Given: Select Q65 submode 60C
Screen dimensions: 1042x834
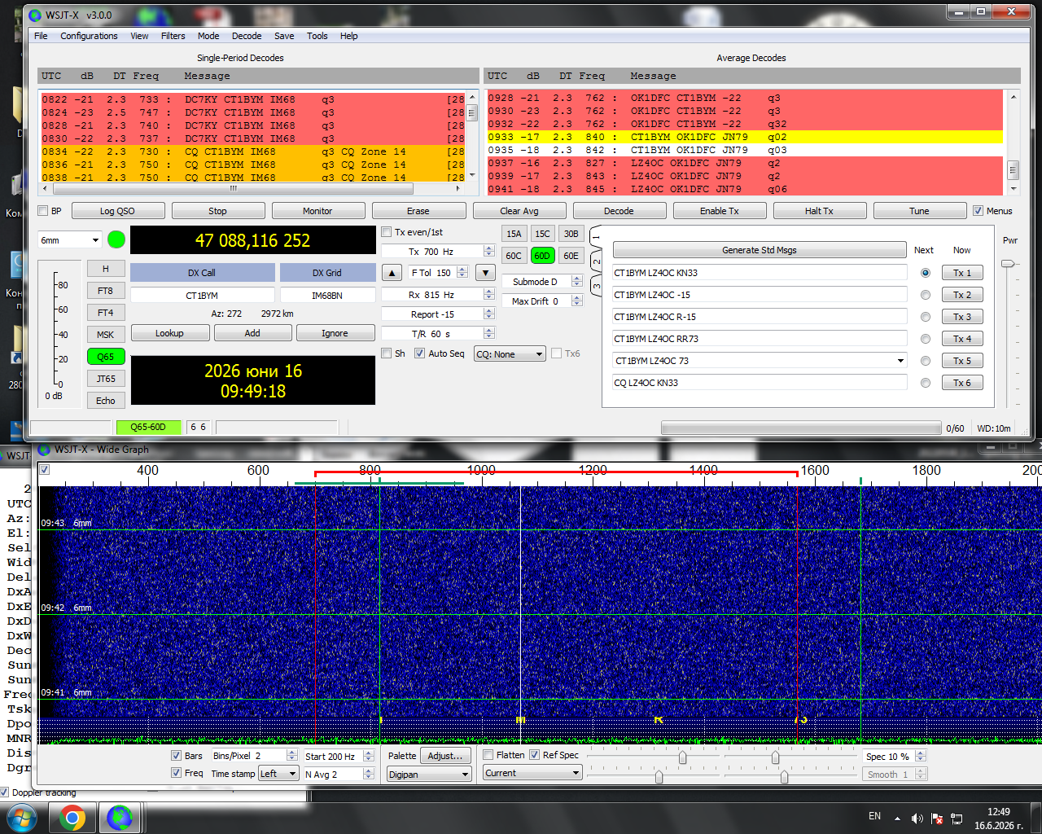Looking at the screenshot, I should pyautogui.click(x=514, y=256).
